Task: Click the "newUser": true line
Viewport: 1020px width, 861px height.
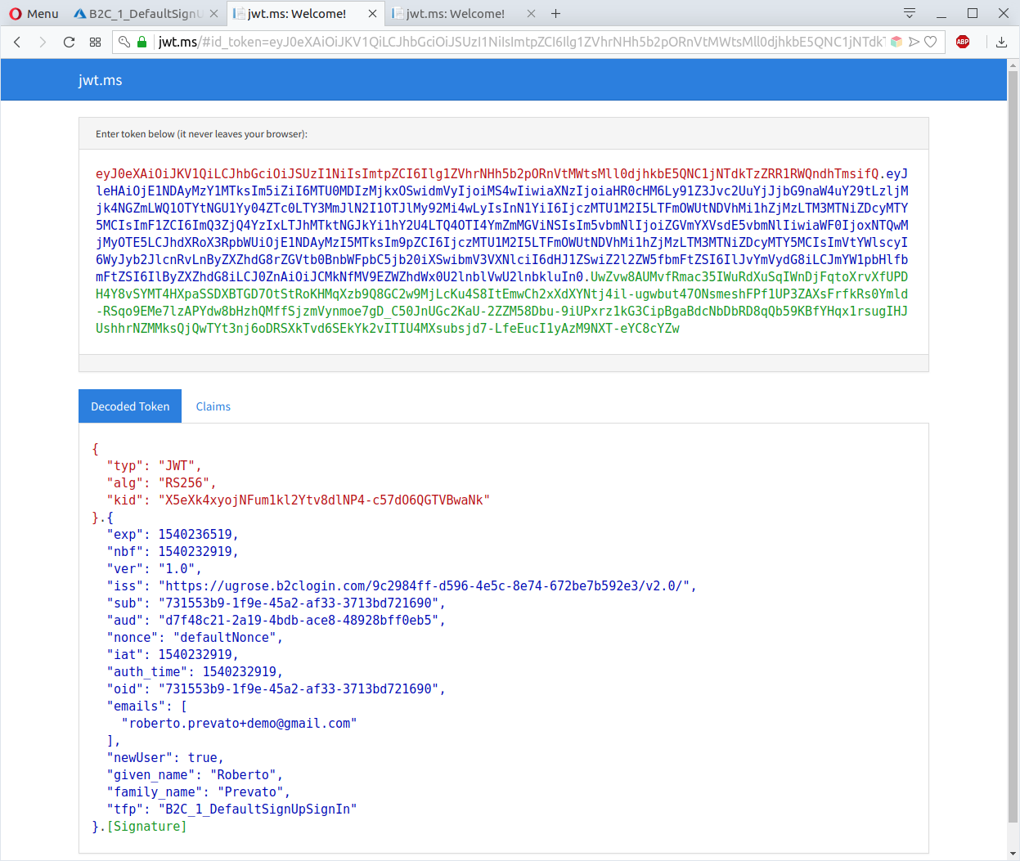Action: 164,757
